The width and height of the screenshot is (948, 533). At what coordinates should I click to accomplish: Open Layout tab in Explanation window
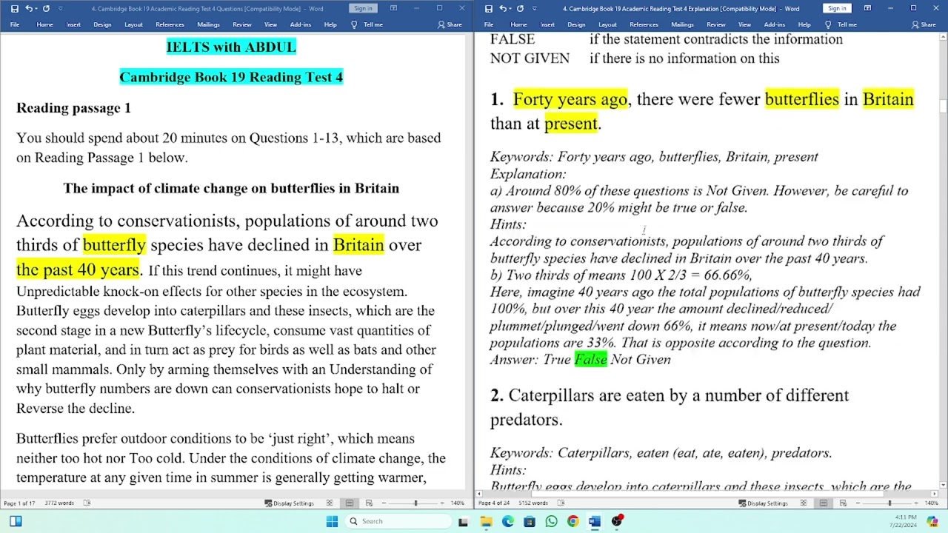[x=607, y=24]
